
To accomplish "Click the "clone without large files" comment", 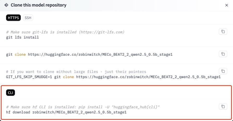I will [x=76, y=72].
